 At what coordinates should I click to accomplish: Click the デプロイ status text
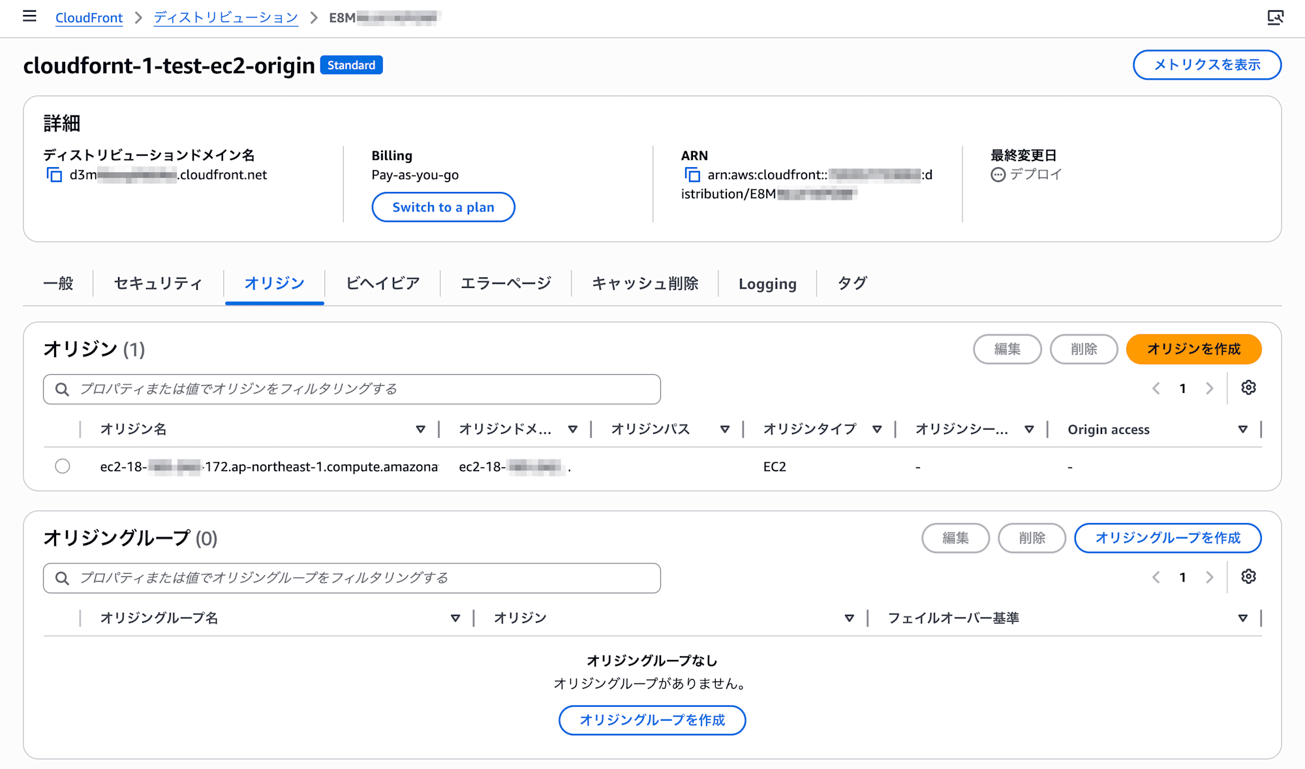pyautogui.click(x=1036, y=174)
